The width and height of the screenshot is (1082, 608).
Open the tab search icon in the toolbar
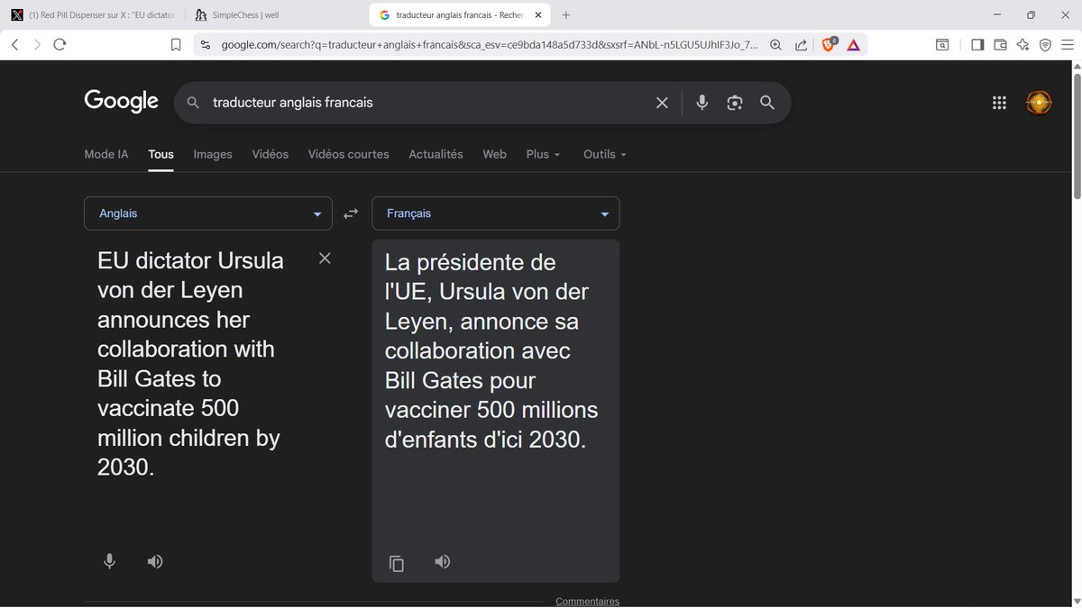click(942, 44)
